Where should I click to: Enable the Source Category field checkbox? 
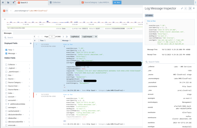6,82
